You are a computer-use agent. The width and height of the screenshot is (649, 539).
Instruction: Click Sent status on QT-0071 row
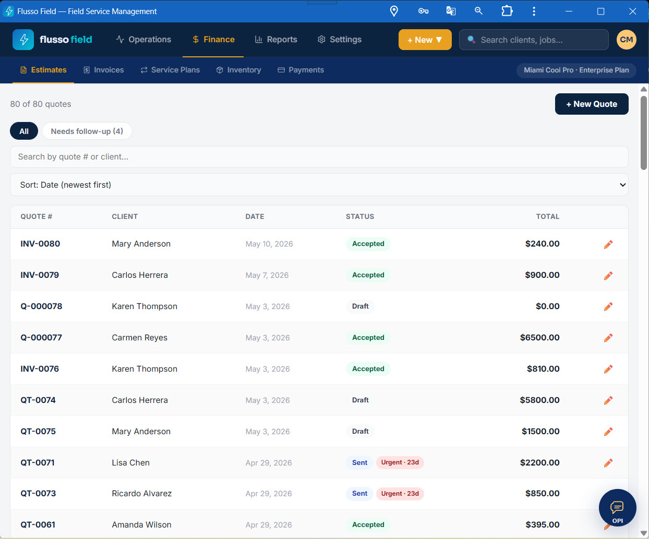click(x=359, y=462)
